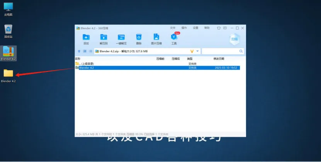The height and width of the screenshot is (162, 321).
Task: Open the 工具 (Tools) icon with New badge
Action: coord(174,39)
